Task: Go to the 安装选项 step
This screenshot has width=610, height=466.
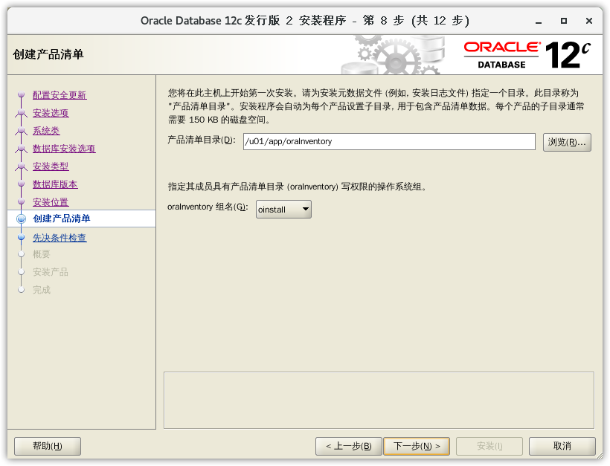Action: tap(51, 113)
